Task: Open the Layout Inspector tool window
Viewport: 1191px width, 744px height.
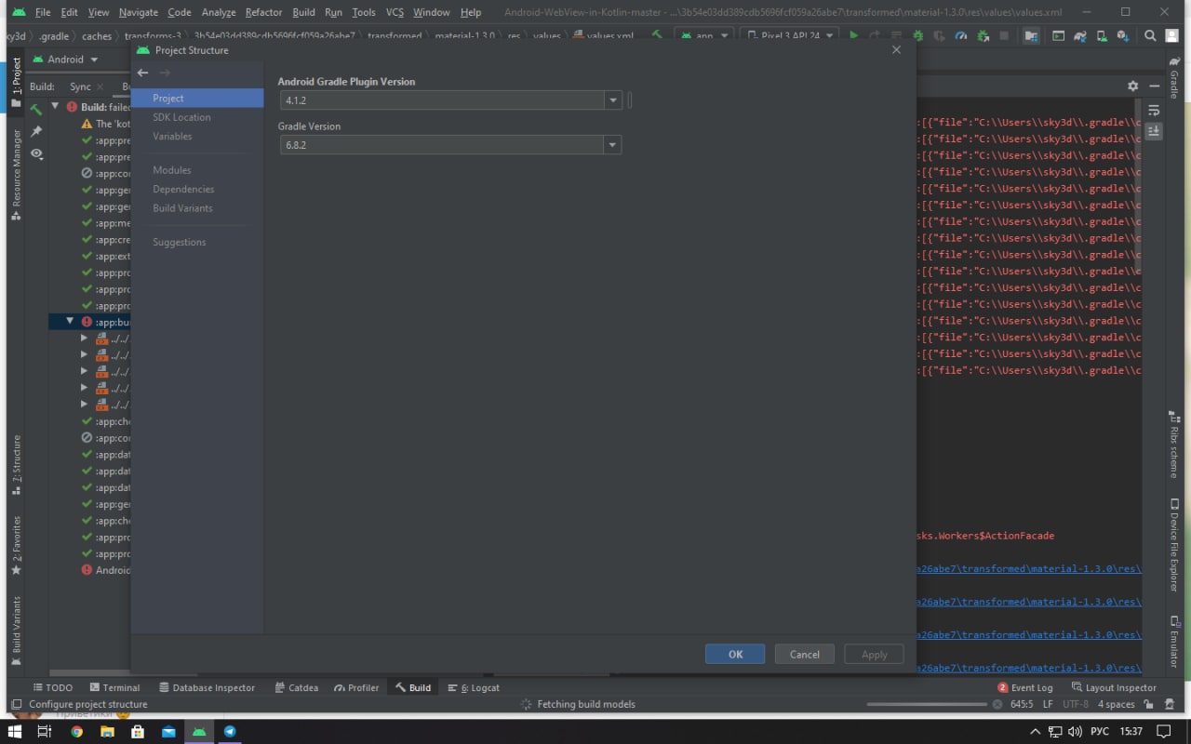Action: click(1114, 687)
